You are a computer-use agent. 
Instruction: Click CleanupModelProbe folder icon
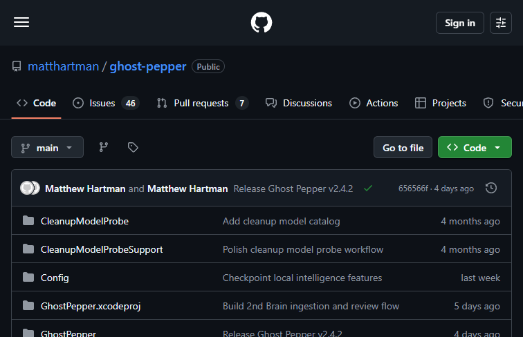(x=28, y=220)
